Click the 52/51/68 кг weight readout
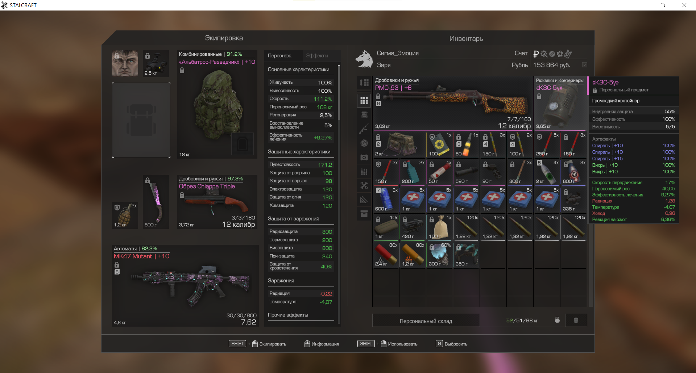 tap(522, 320)
